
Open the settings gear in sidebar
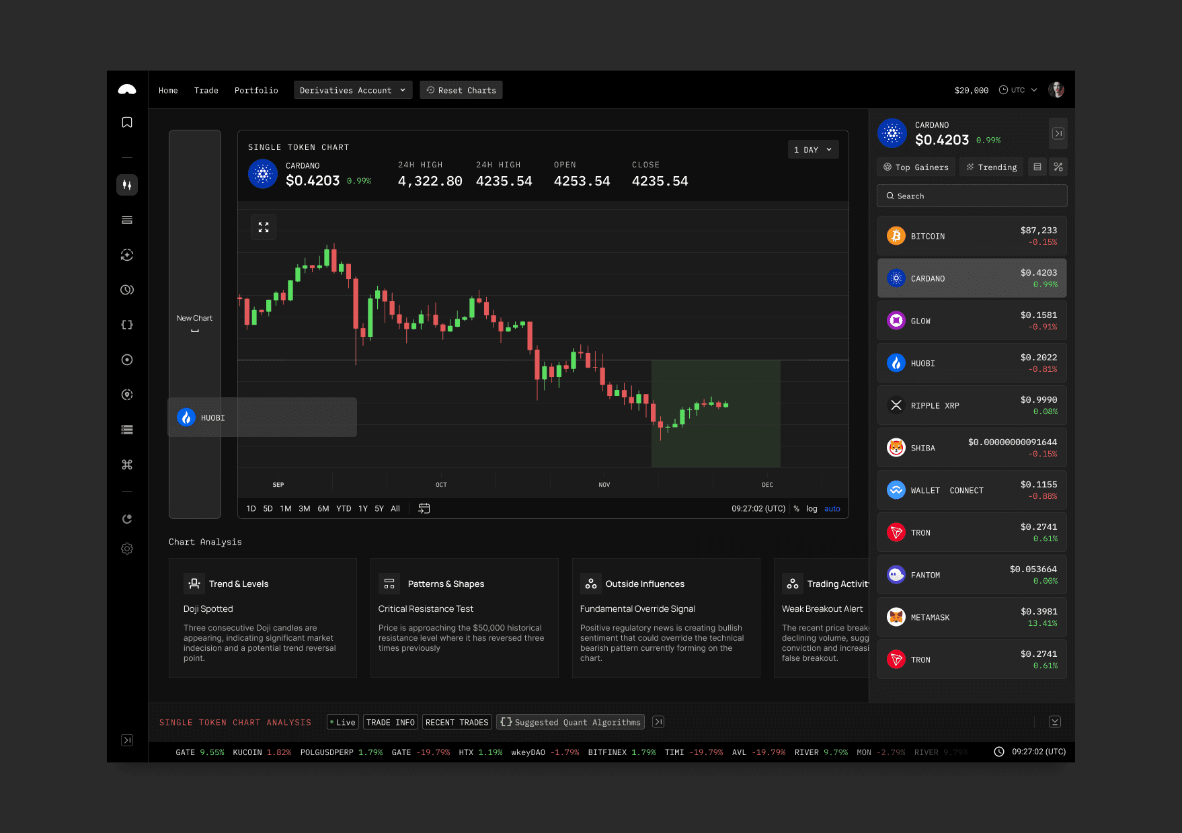(x=127, y=549)
